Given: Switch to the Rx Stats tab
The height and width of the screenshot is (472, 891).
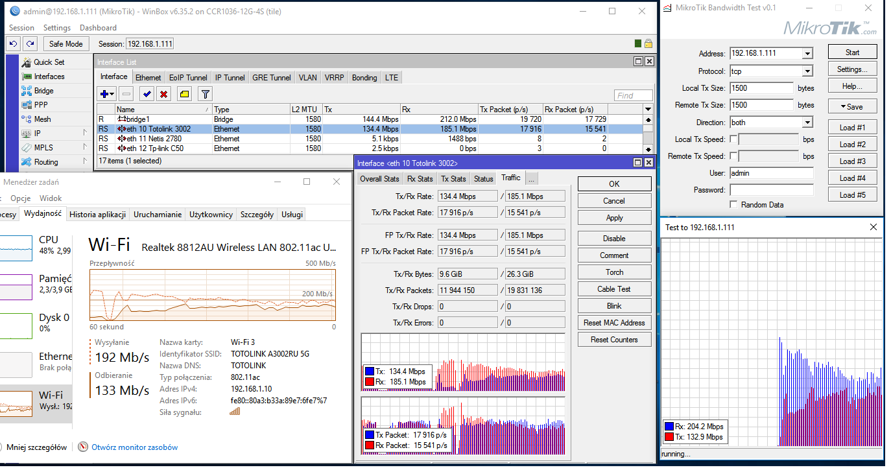Looking at the screenshot, I should tap(420, 178).
